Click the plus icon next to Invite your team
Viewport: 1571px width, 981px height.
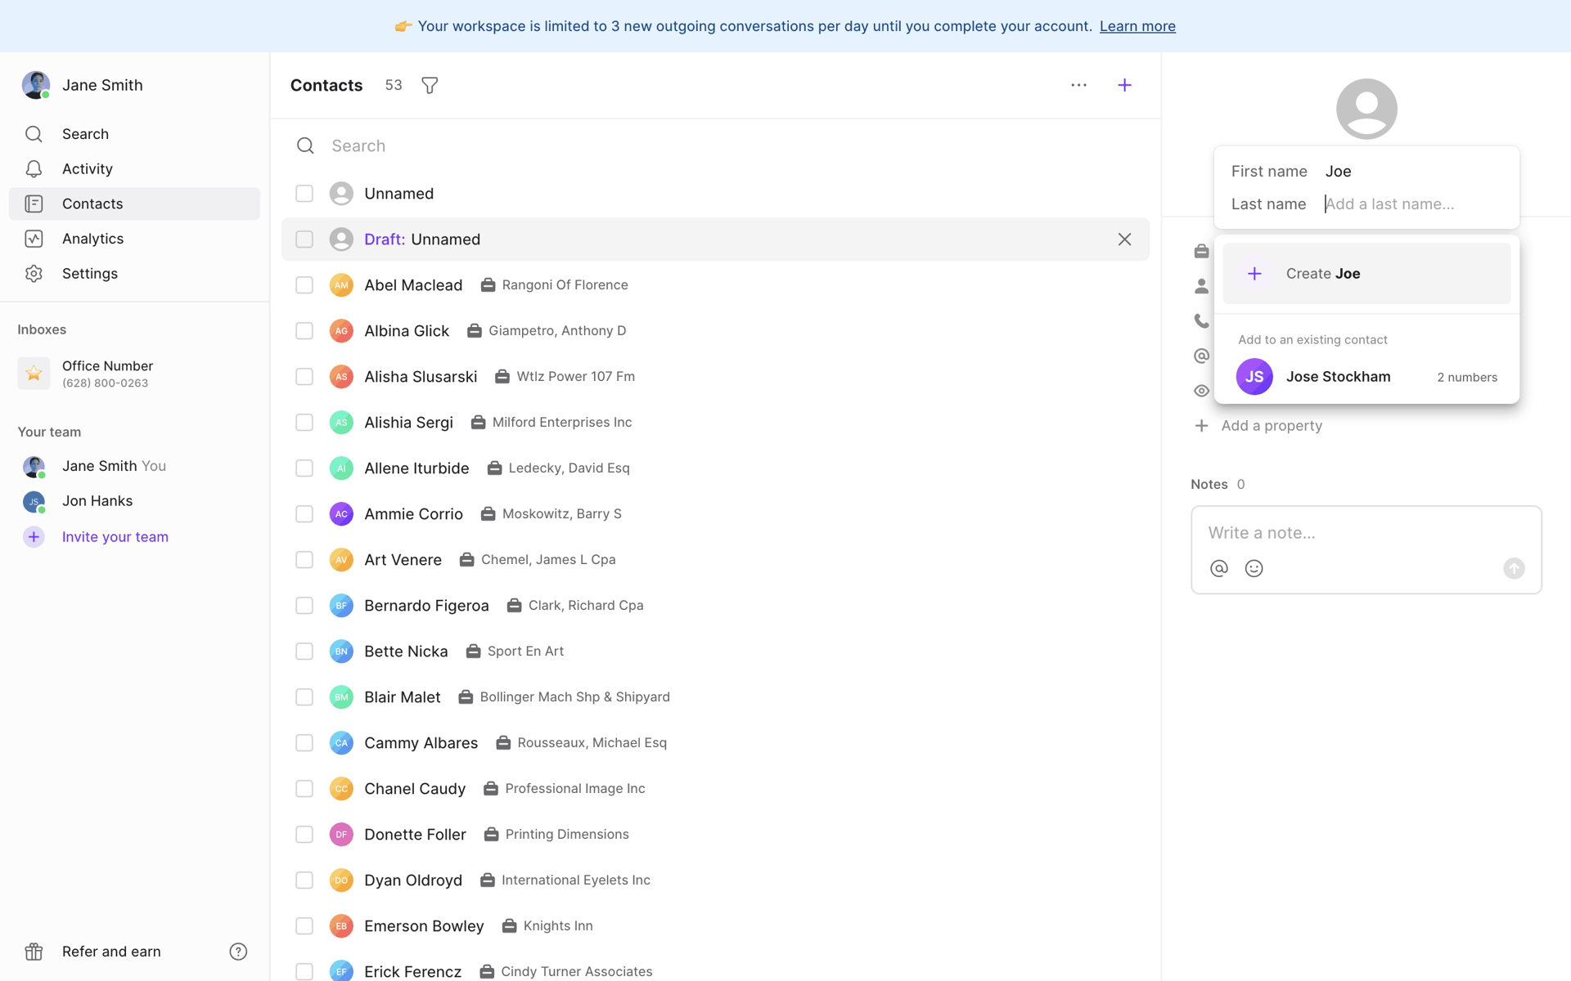tap(34, 536)
